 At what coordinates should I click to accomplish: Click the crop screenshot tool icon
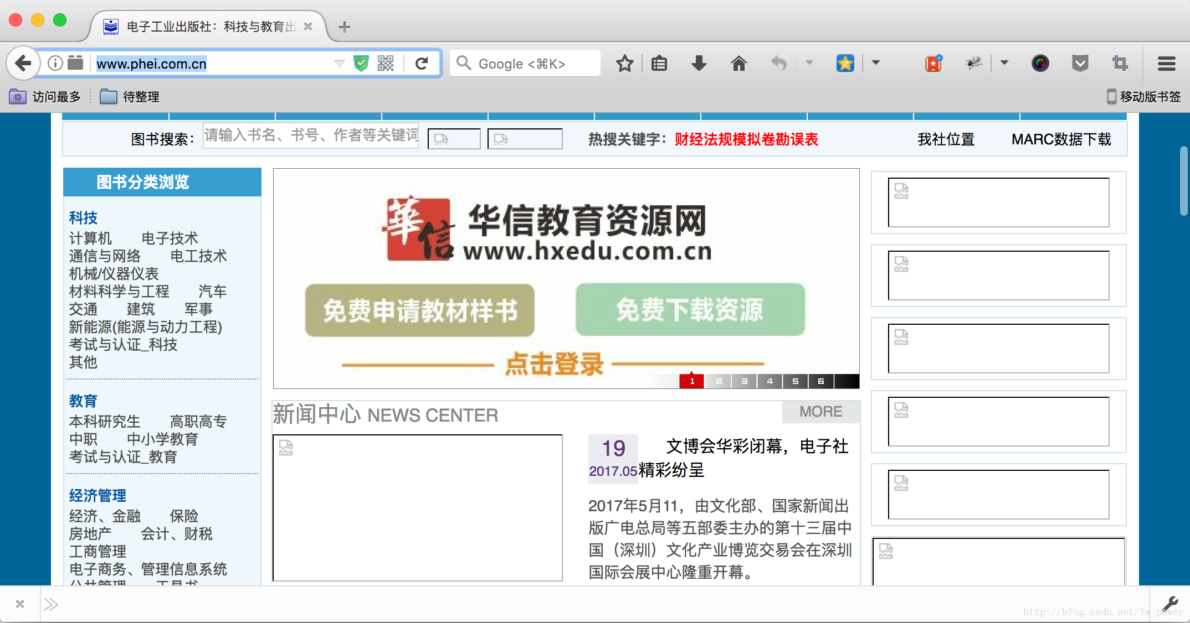click(1120, 63)
